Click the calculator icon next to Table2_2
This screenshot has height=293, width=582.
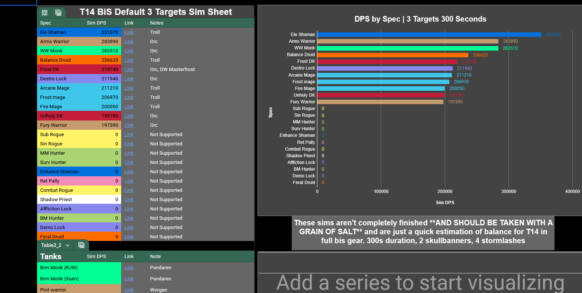[x=82, y=245]
